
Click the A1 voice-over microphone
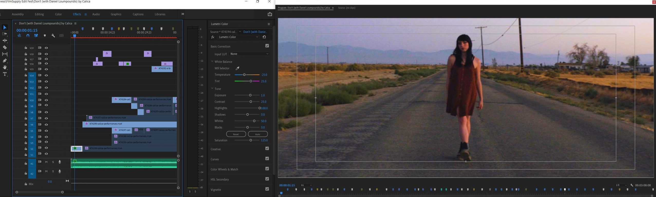tap(60, 162)
